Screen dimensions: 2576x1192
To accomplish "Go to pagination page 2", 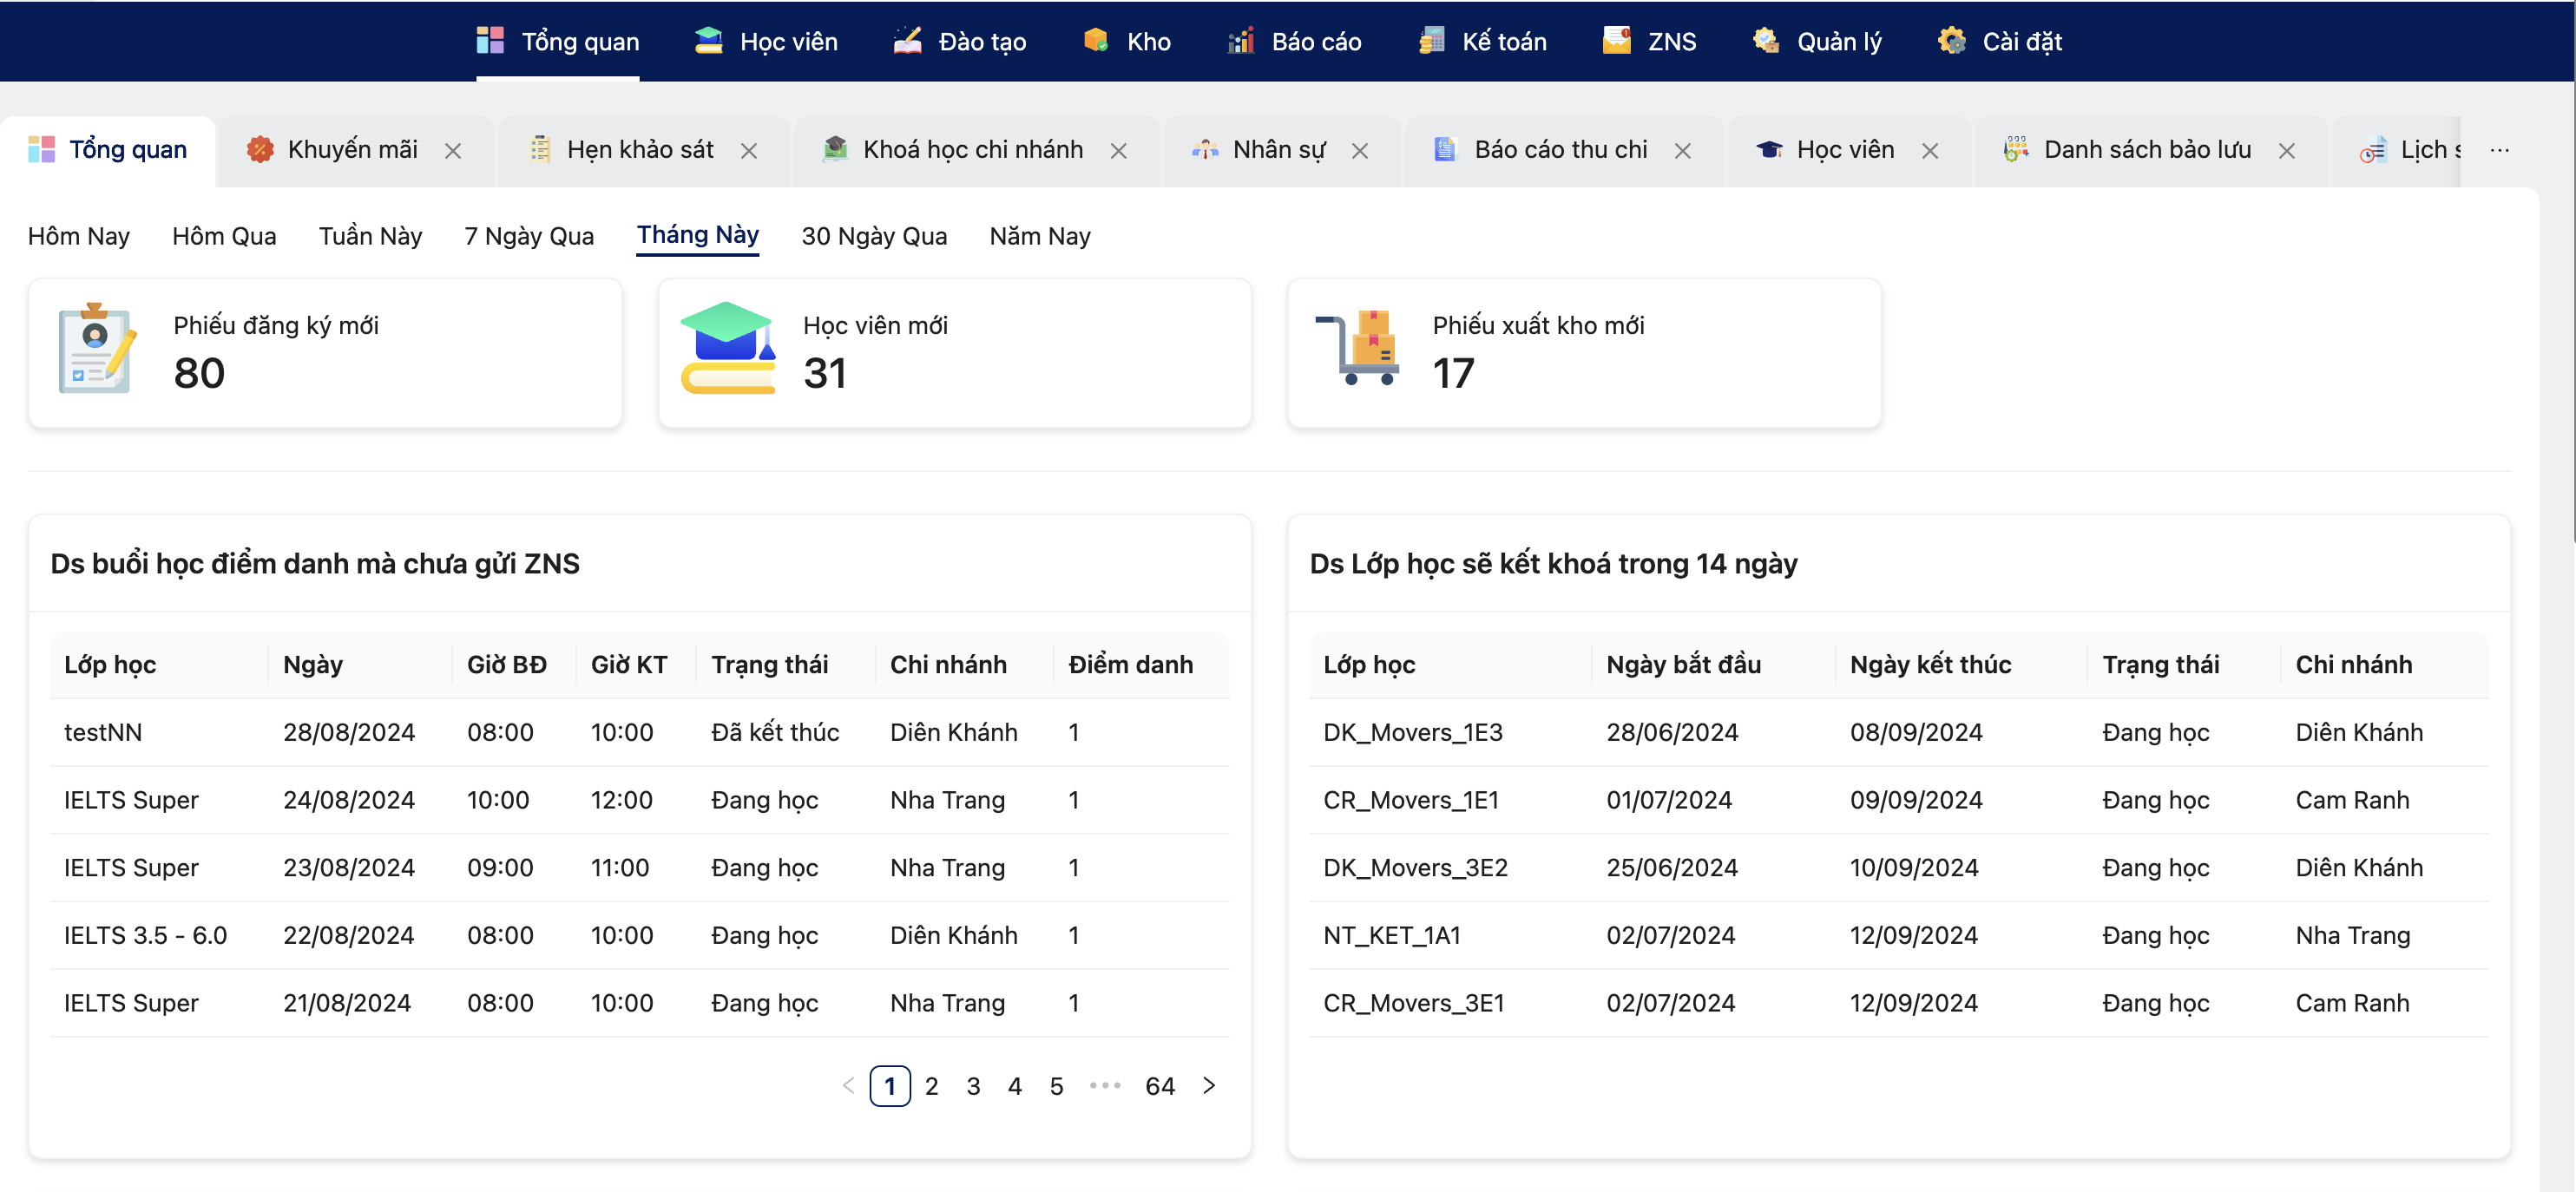I will pyautogui.click(x=931, y=1085).
